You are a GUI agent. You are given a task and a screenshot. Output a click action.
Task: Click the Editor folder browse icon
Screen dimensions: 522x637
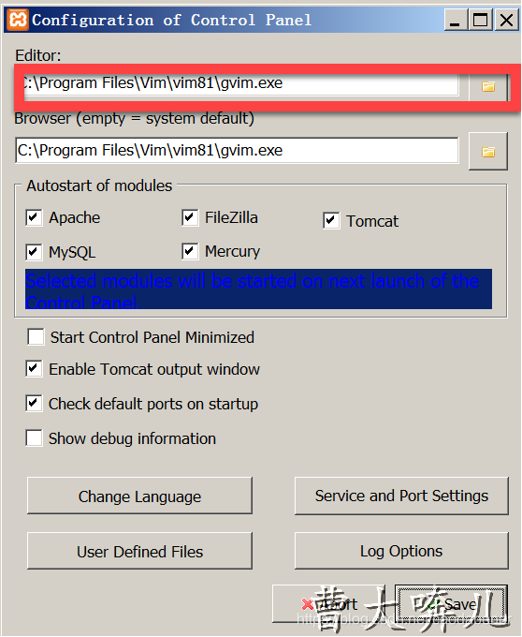[488, 86]
